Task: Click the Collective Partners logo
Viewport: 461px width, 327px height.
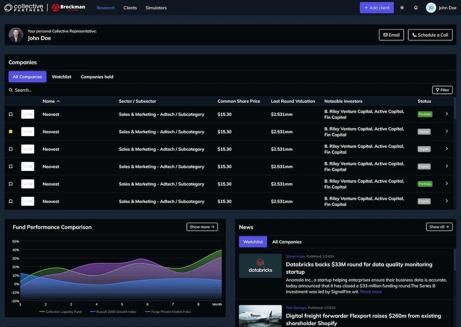Action: click(x=23, y=7)
